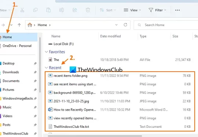Click the pin icon next to Documents

pos(35,81)
